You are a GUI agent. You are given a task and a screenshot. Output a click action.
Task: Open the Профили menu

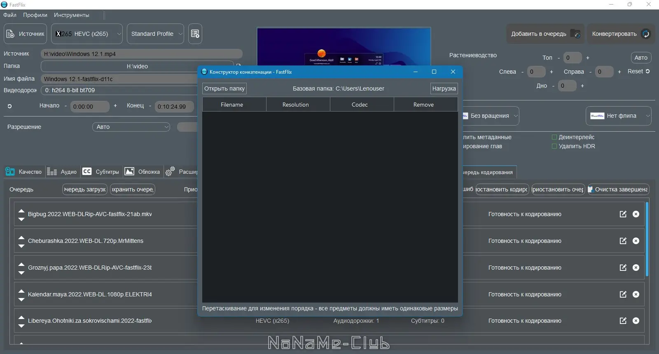point(35,15)
